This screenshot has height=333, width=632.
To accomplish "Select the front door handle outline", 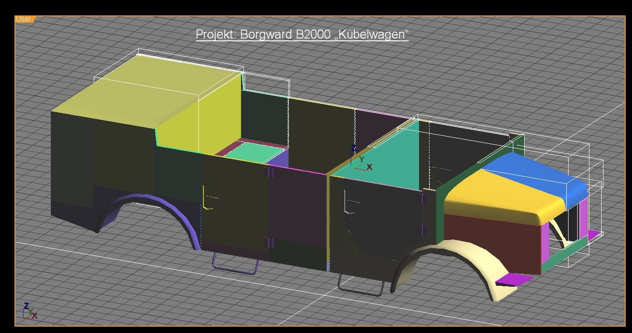I will point(351,201).
